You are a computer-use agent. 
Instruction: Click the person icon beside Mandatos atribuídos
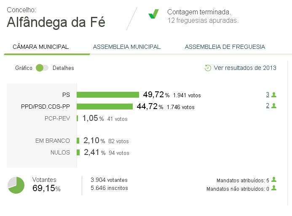point(274,179)
